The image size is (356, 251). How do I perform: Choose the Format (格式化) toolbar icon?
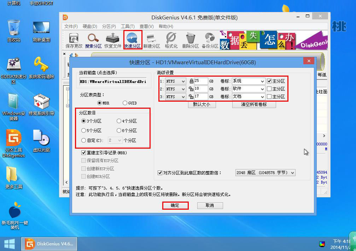171,40
